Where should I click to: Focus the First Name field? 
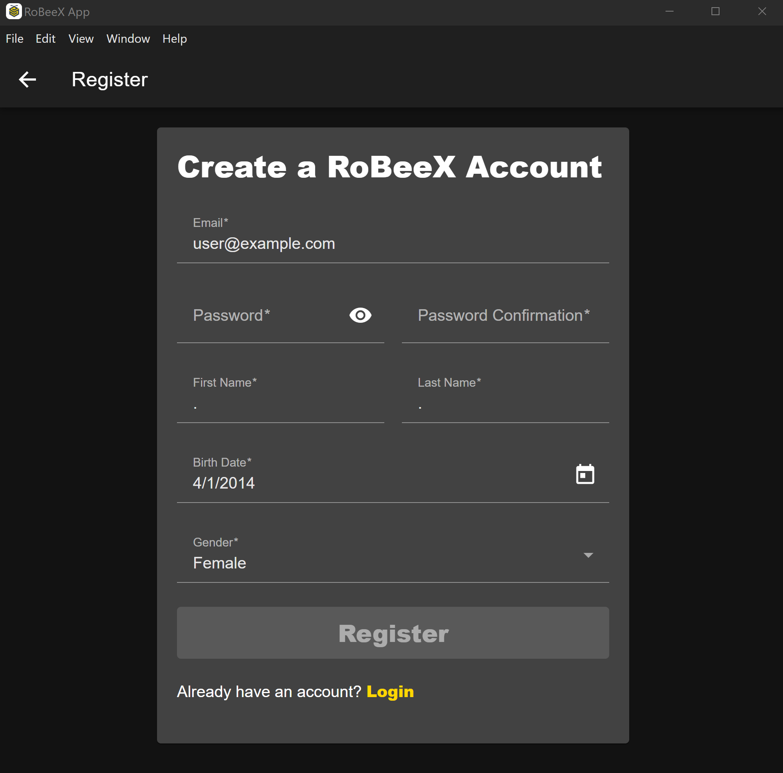(x=280, y=404)
